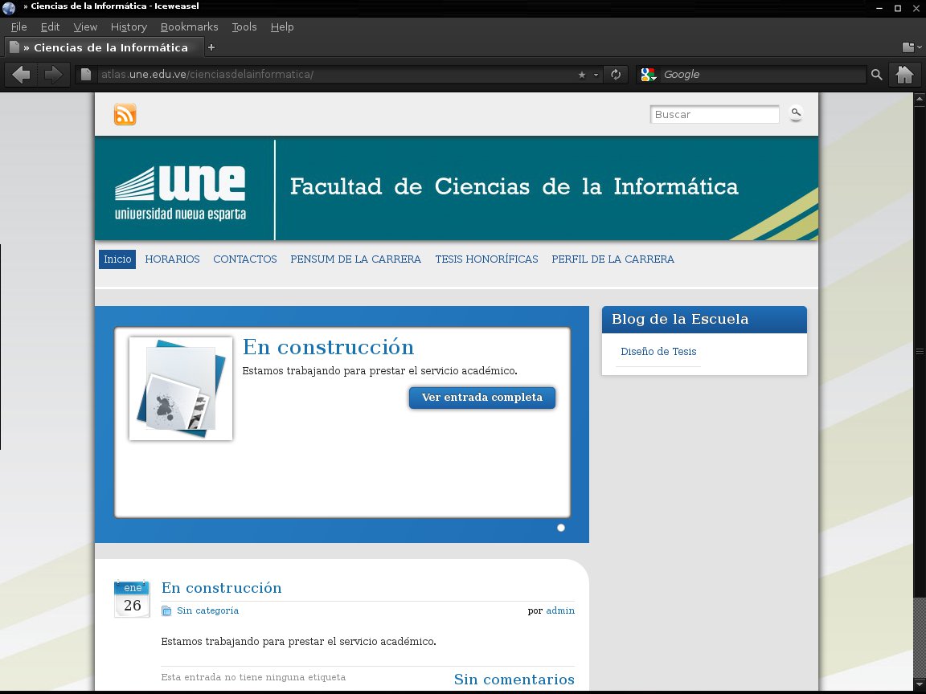The height and width of the screenshot is (694, 926).
Task: Click the scrollbar up arrow
Action: click(920, 99)
